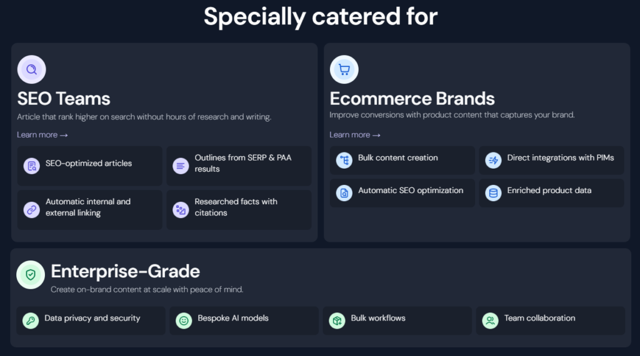
Task: Click the Enterprise-Grade heading
Action: pos(125,271)
